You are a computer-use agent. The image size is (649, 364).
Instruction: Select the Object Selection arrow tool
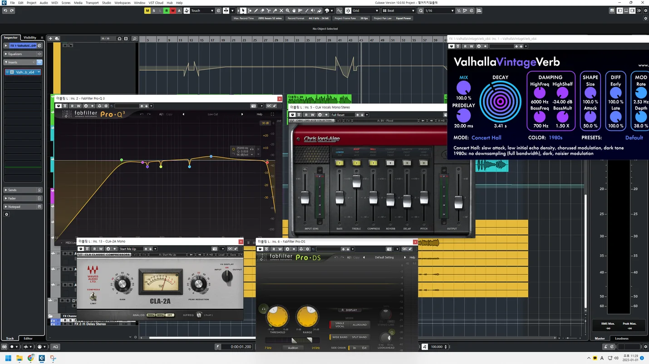[x=243, y=10]
